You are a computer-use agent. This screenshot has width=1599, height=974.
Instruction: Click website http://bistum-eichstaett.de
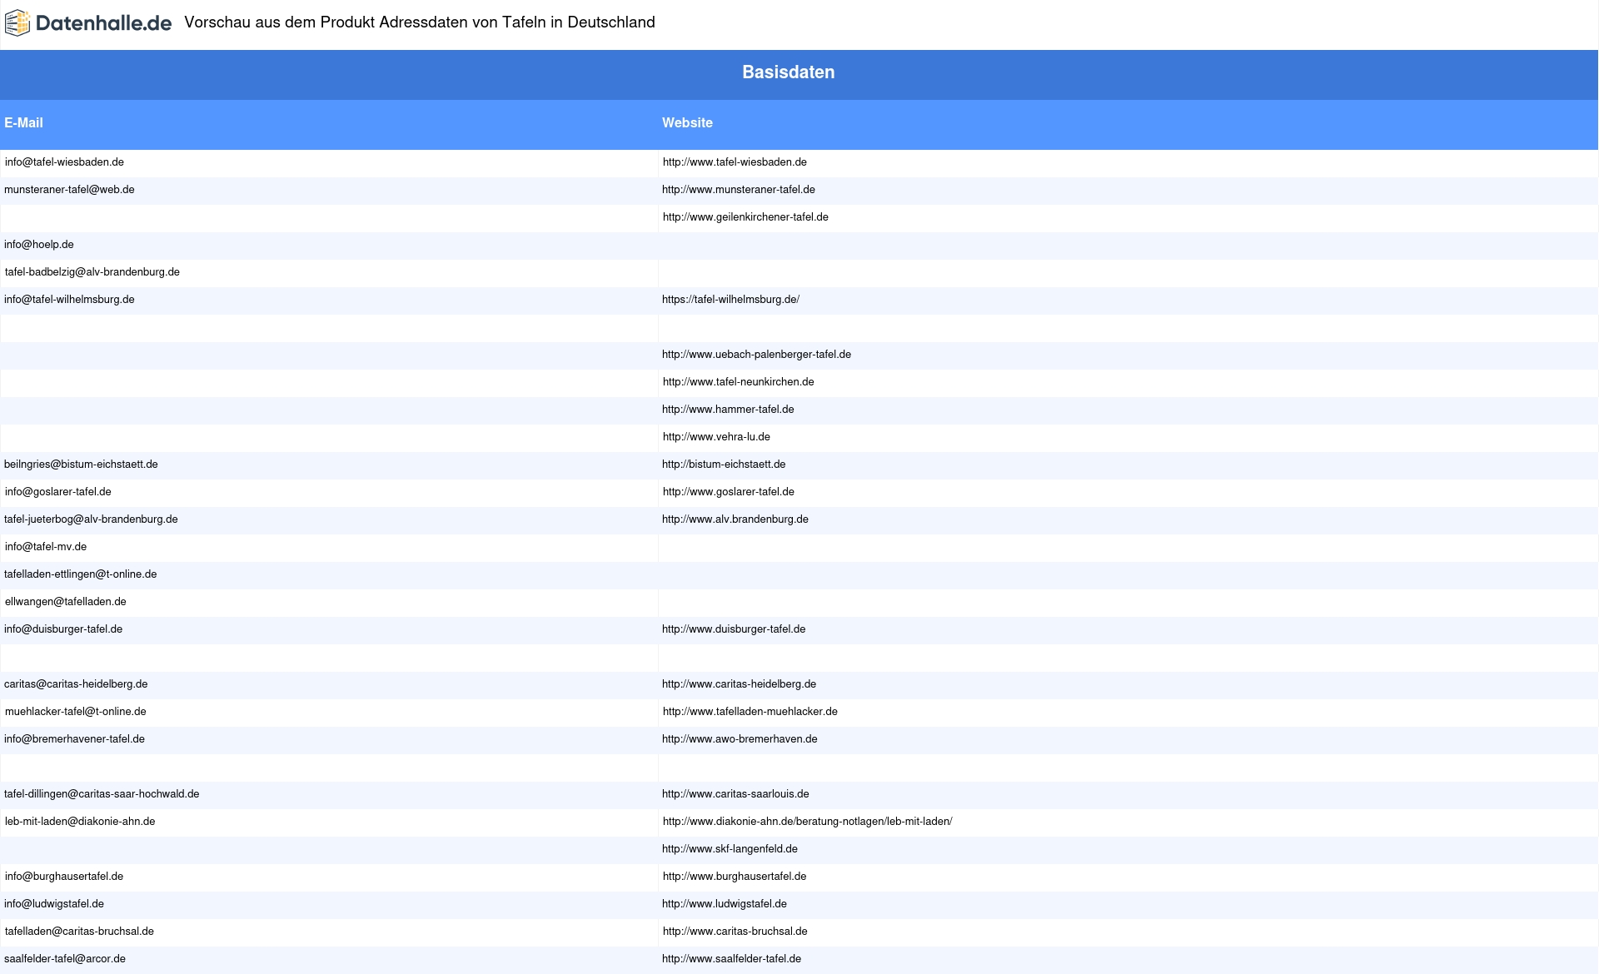click(724, 465)
